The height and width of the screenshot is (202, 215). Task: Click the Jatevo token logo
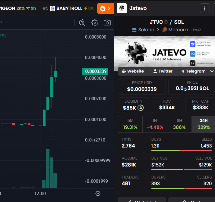[122, 8]
